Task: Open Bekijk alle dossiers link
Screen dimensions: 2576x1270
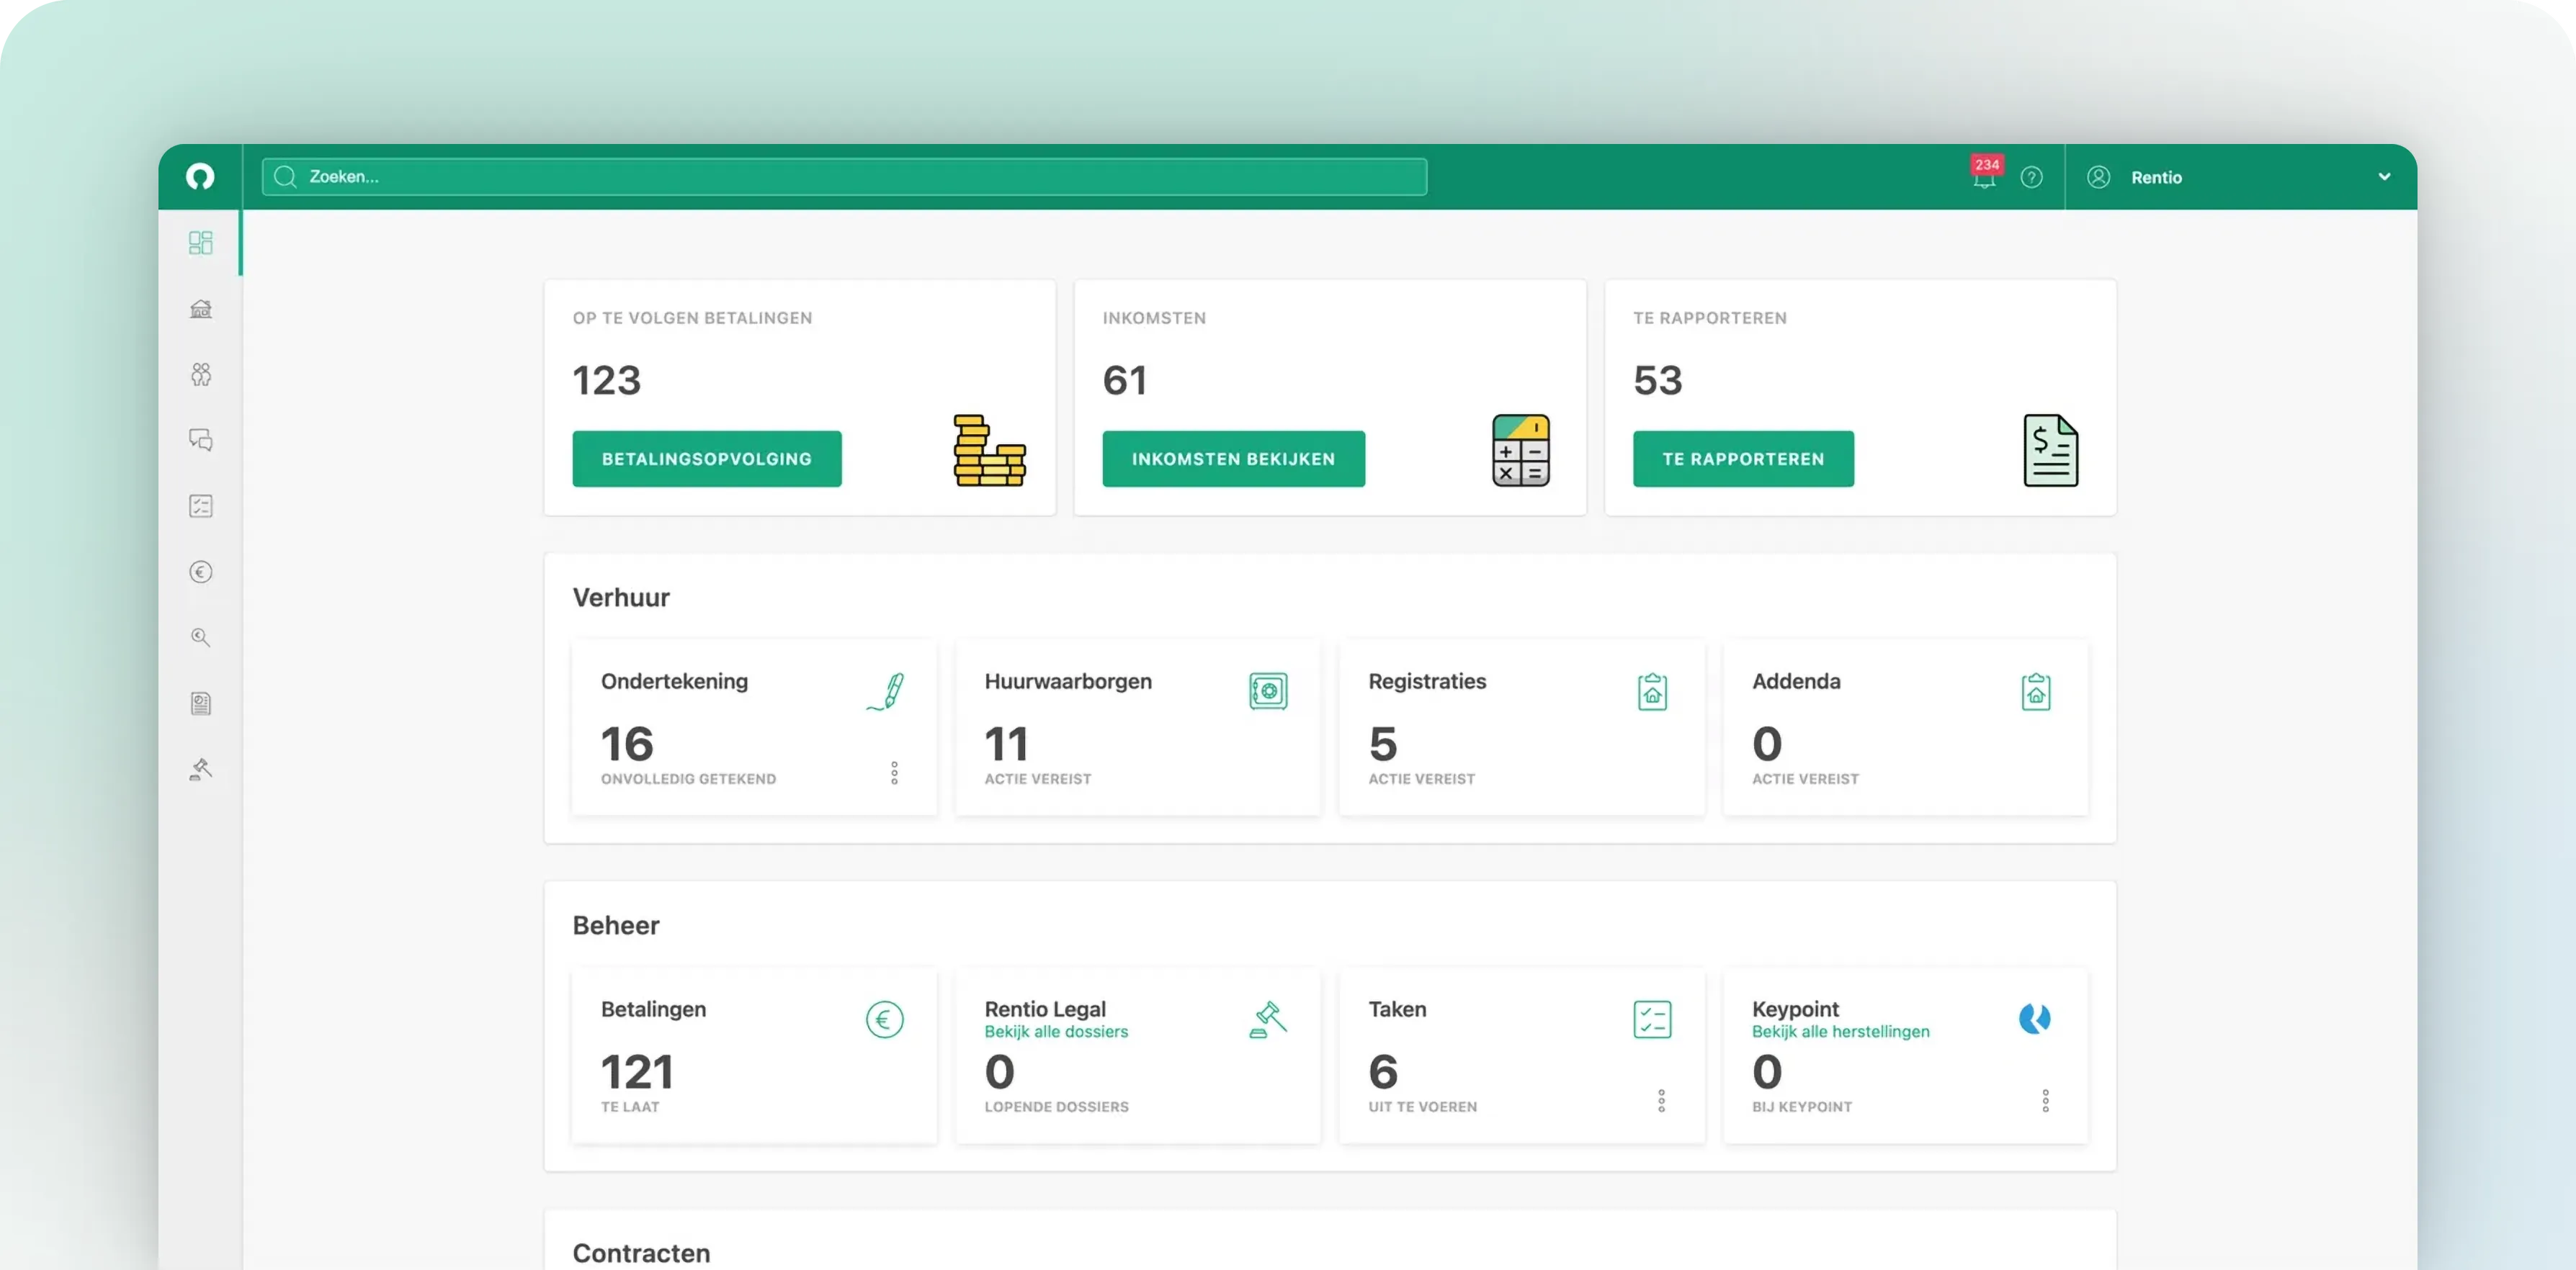Action: click(1055, 1031)
